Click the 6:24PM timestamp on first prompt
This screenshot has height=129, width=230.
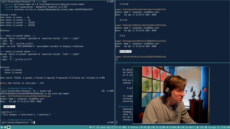(x=110, y=1)
